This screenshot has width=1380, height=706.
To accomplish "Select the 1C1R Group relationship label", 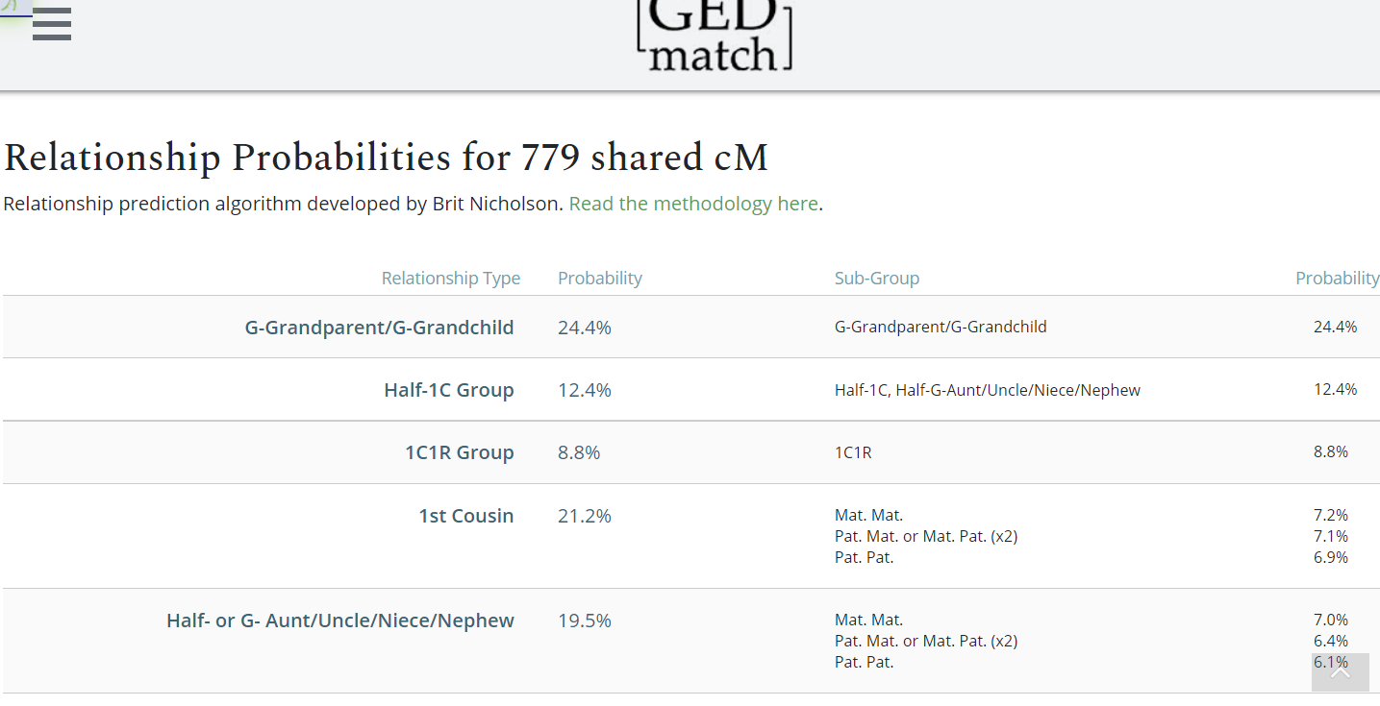I will click(x=459, y=452).
